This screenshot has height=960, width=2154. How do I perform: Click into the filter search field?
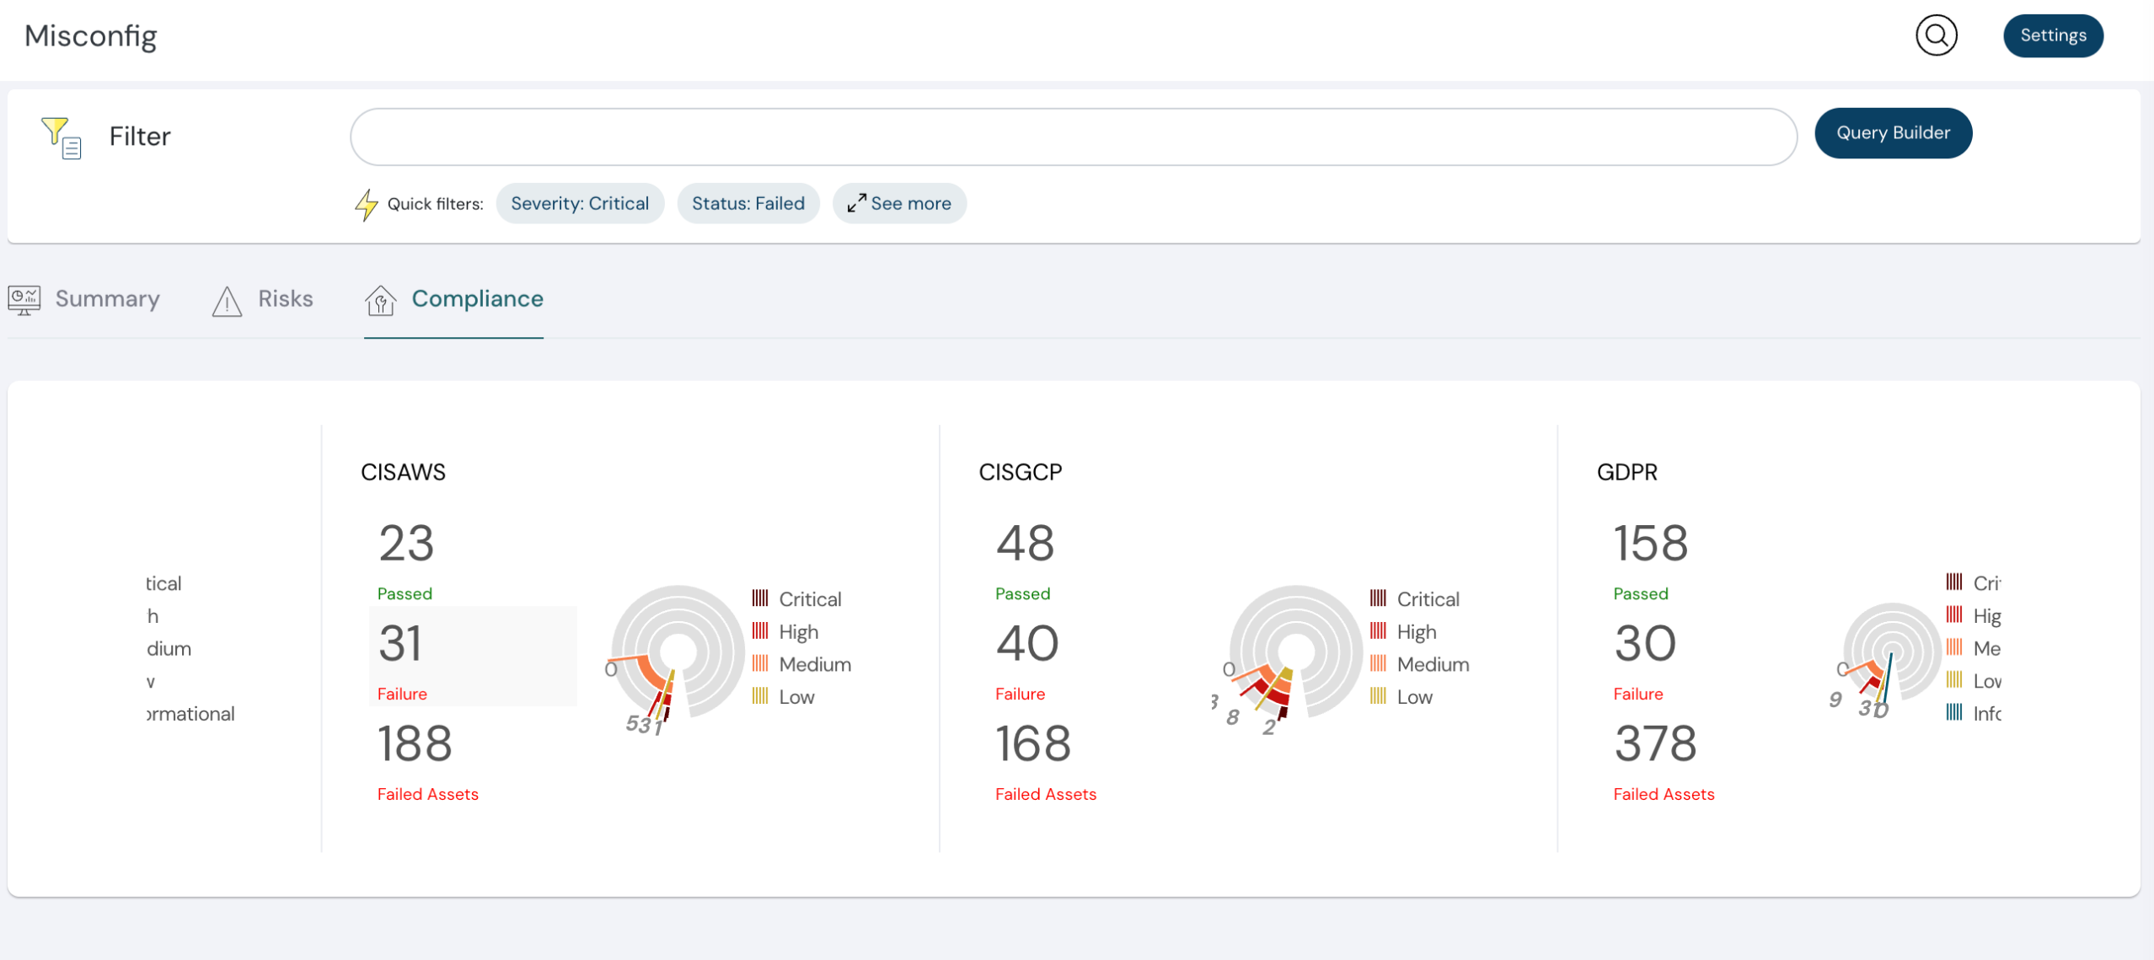(1073, 137)
